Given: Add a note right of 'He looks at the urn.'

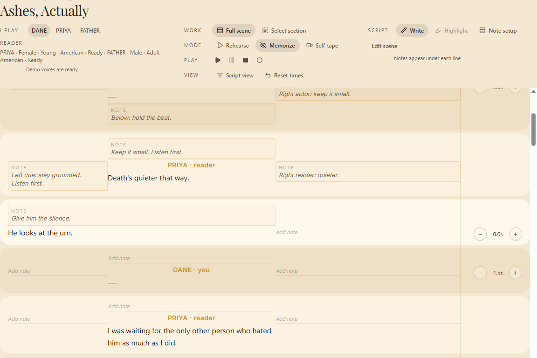Looking at the screenshot, I should pos(368,232).
